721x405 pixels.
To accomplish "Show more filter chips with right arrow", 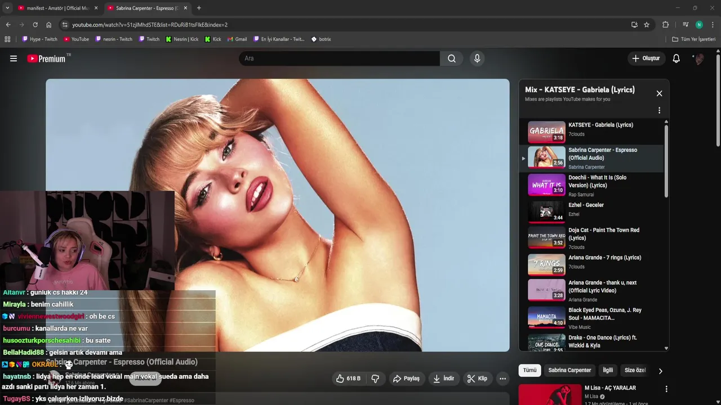I will point(660,371).
